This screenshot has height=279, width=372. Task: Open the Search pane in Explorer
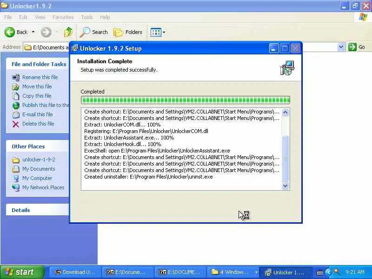coord(93,32)
